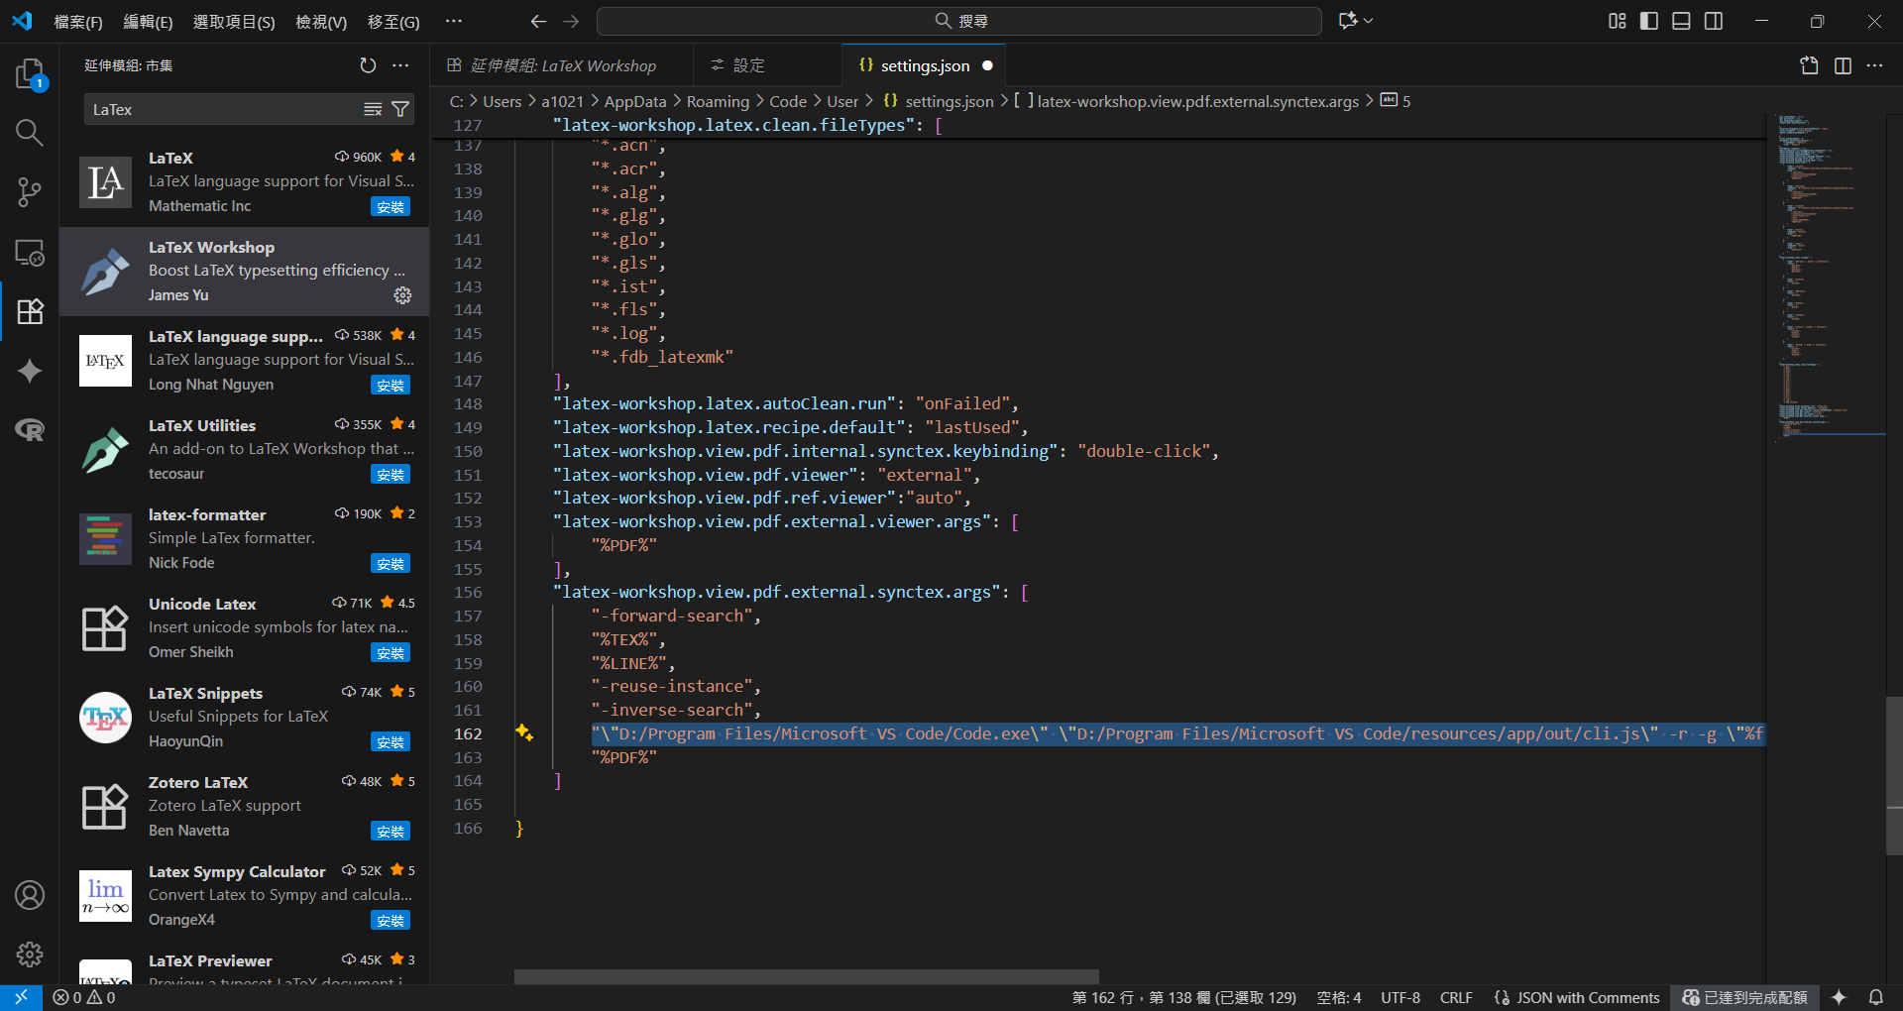
Task: Open the notifications bell
Action: pyautogui.click(x=1876, y=997)
